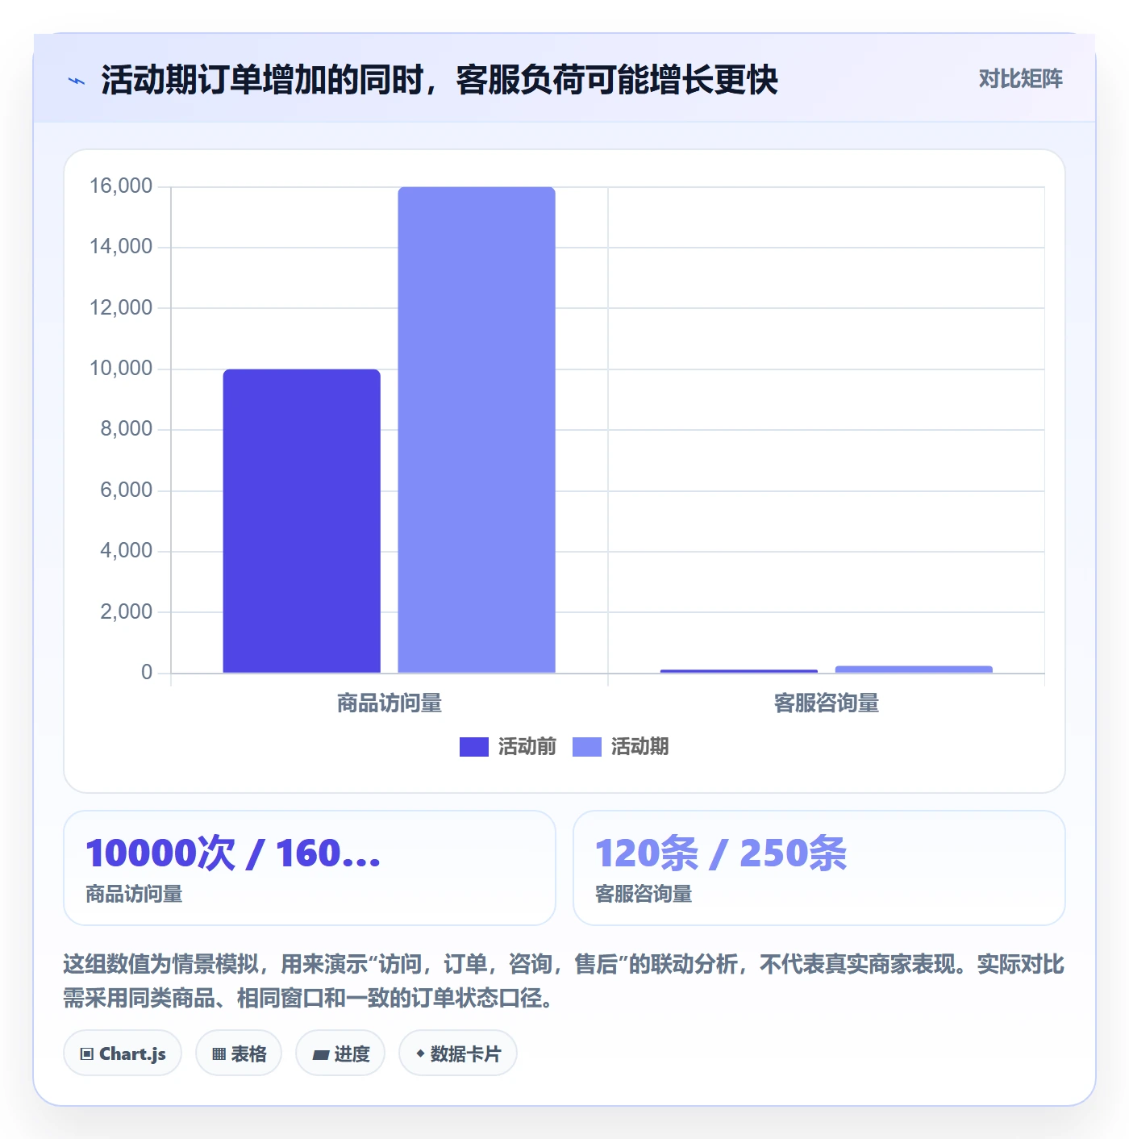Screen dimensions: 1129x1139
Task: Click the small 活动前 bar for 客服咨询量
Action: click(x=739, y=671)
